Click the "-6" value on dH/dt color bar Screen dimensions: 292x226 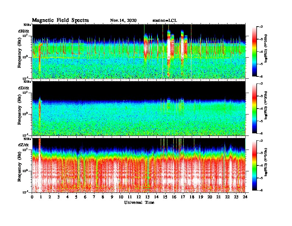(261, 76)
